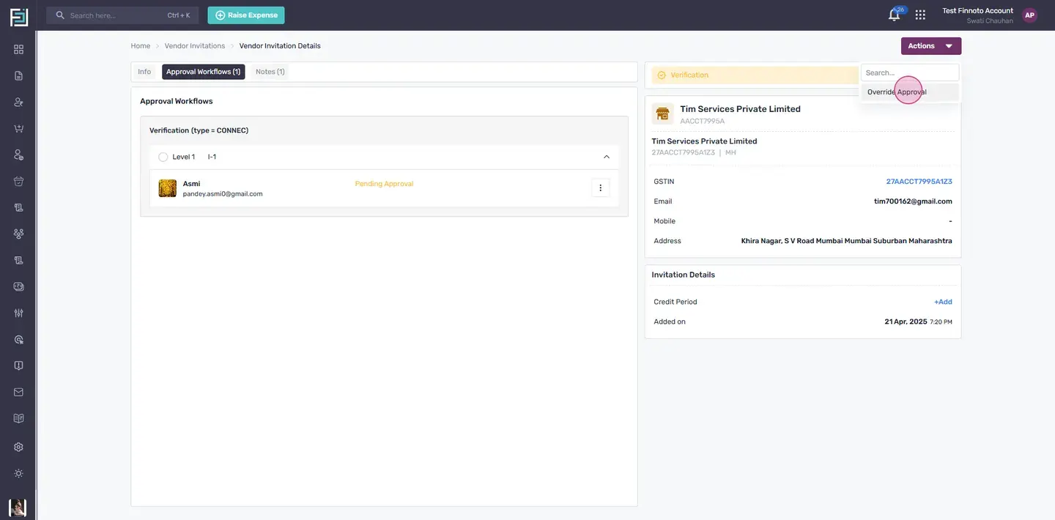Click the email tim700162@gmail.com
The height and width of the screenshot is (520, 1055).
913,201
